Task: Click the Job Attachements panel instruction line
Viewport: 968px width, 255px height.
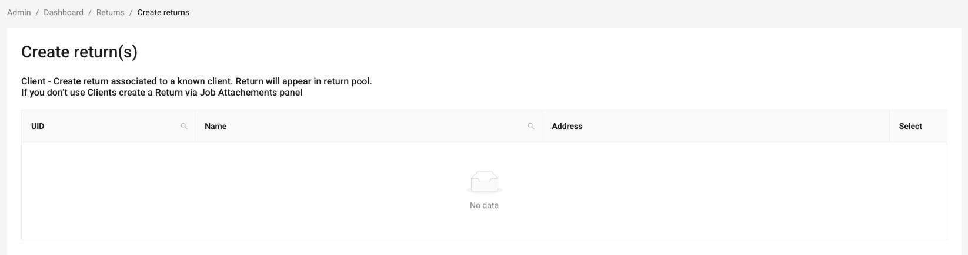Action: click(162, 93)
